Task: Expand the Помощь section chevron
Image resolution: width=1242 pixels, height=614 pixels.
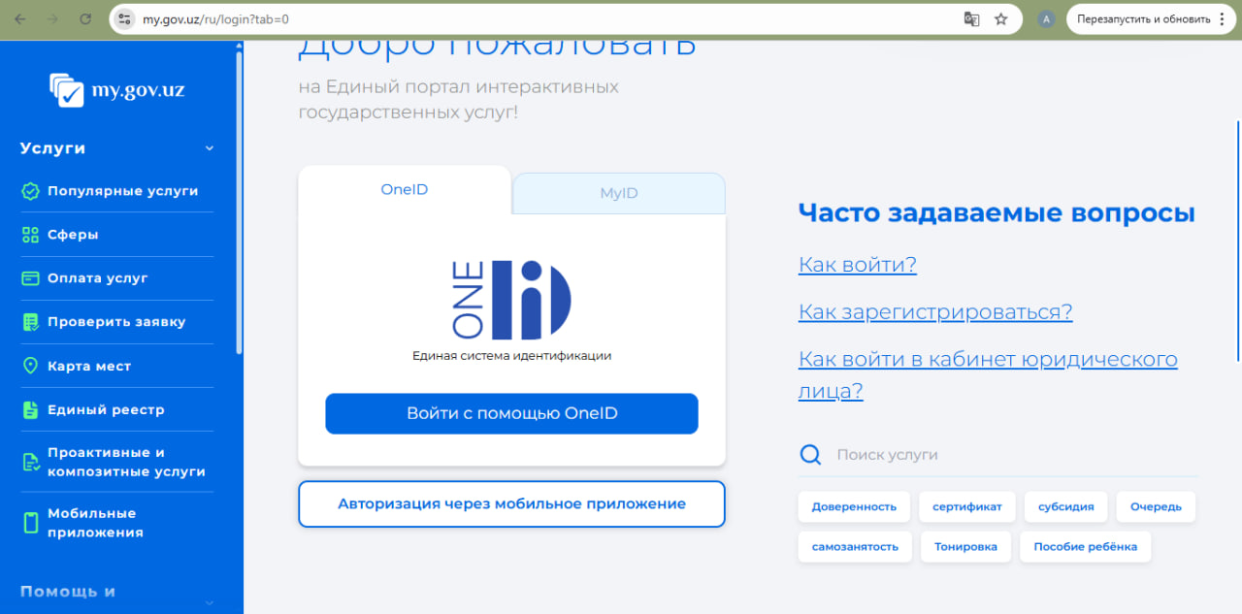Action: [209, 601]
